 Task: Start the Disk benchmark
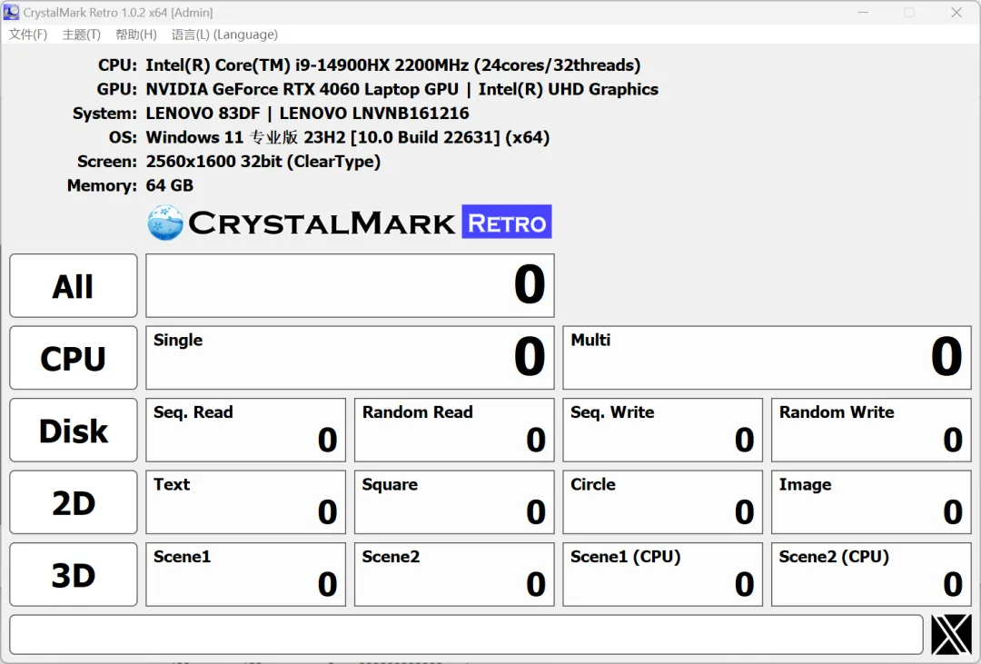[x=74, y=430]
